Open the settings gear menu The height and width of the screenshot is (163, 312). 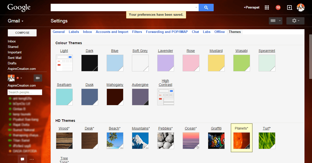tap(295, 21)
